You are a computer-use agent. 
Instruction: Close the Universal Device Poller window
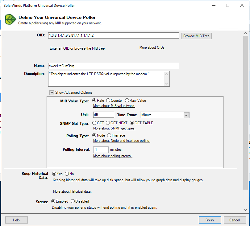242,6
